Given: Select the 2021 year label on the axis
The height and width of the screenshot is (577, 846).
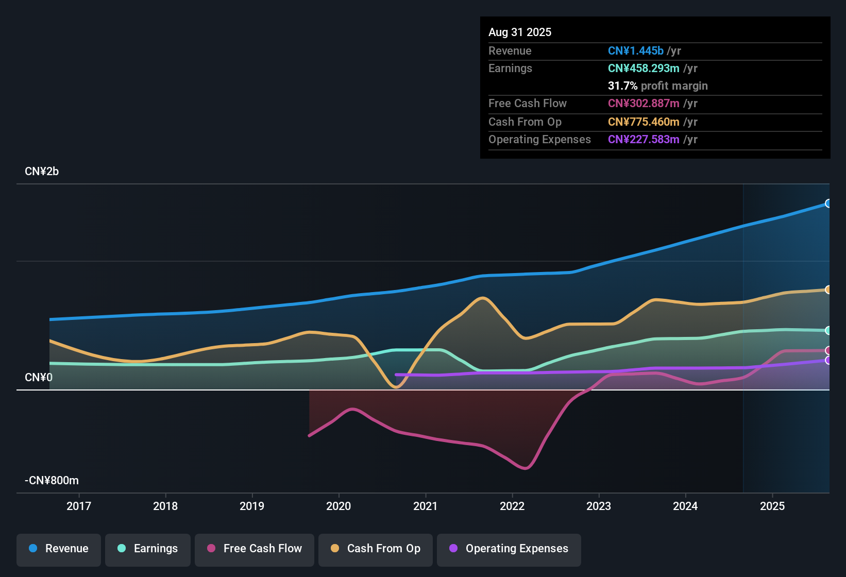Looking at the screenshot, I should click(x=426, y=506).
